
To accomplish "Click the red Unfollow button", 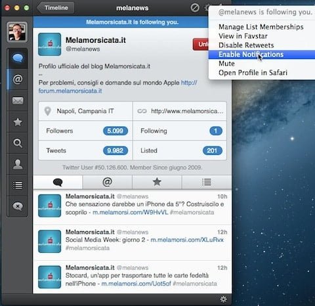I will (201, 44).
